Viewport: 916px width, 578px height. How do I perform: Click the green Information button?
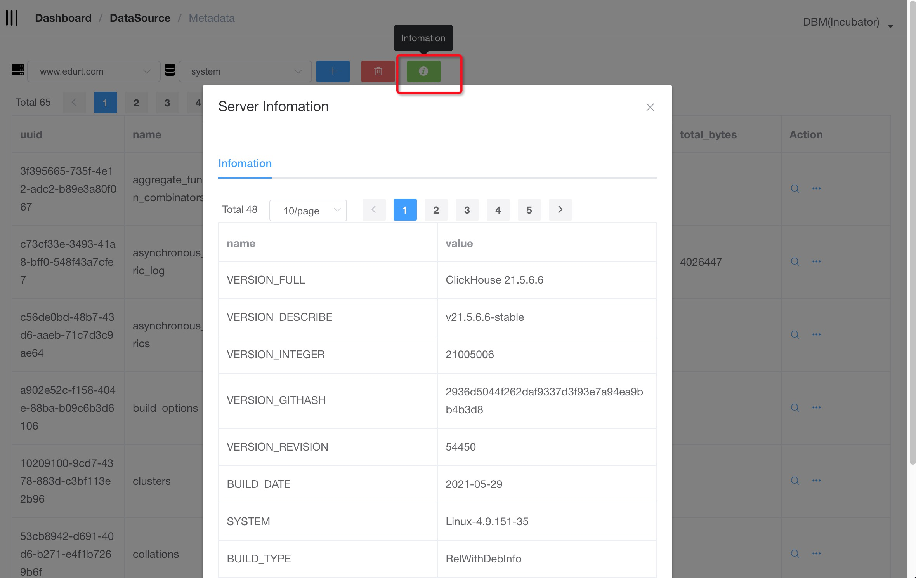click(423, 71)
